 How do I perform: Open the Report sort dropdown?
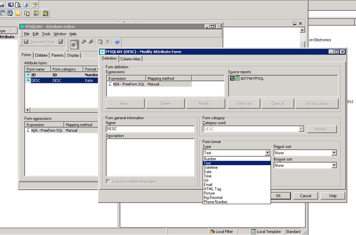click(333, 153)
